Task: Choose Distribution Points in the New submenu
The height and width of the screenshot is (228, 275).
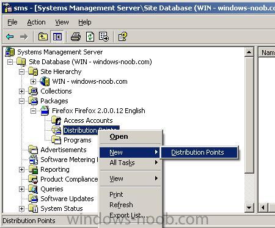Action: pos(199,152)
